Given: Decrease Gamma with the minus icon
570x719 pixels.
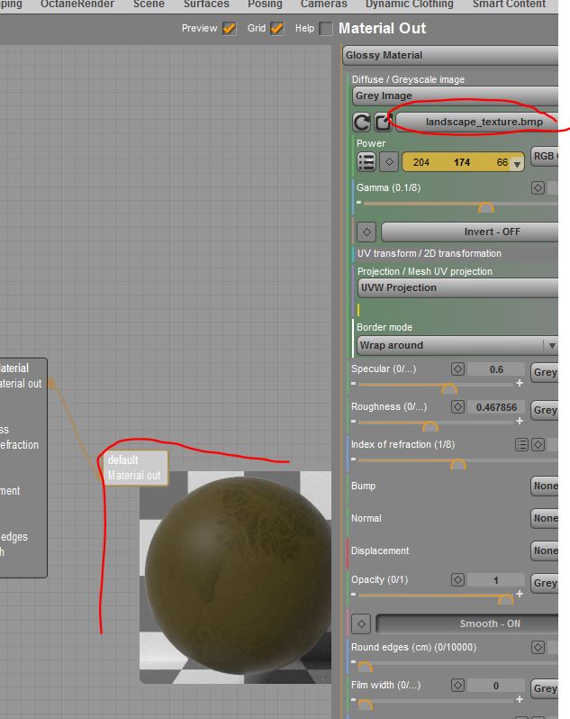Looking at the screenshot, I should pos(358,202).
